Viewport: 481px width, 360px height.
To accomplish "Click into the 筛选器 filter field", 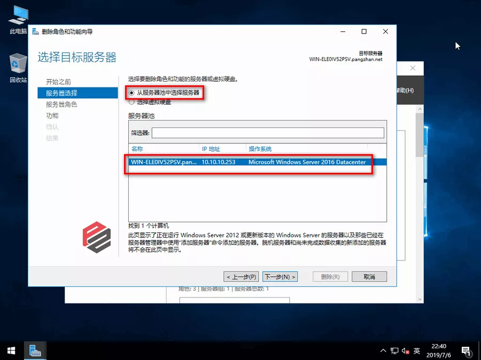I will [268, 133].
